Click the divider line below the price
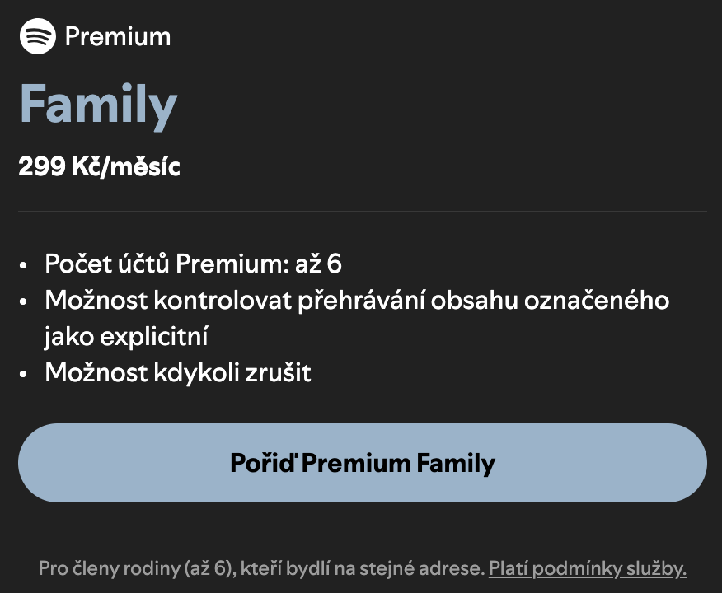This screenshot has width=722, height=593. click(x=362, y=212)
